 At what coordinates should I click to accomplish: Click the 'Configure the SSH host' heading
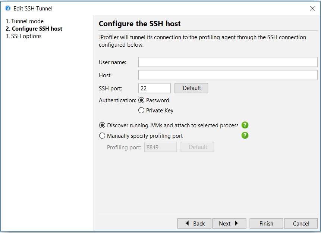(139, 24)
